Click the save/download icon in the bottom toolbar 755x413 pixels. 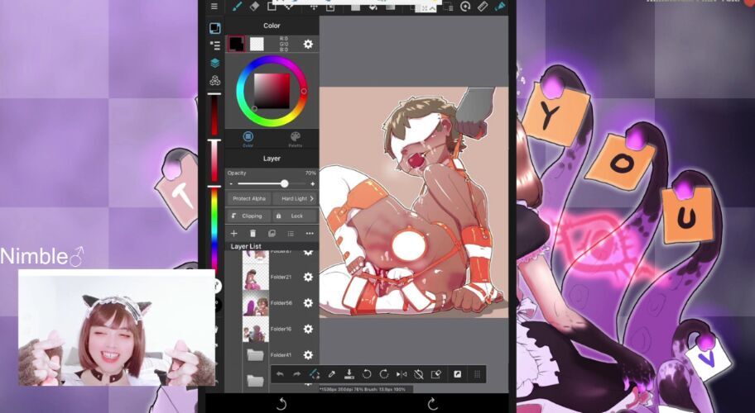pos(349,374)
